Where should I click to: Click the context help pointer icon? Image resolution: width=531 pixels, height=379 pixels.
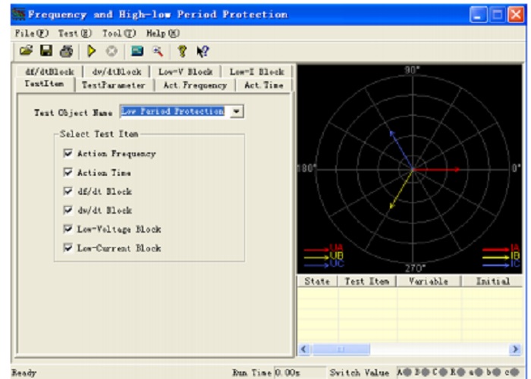coord(203,52)
